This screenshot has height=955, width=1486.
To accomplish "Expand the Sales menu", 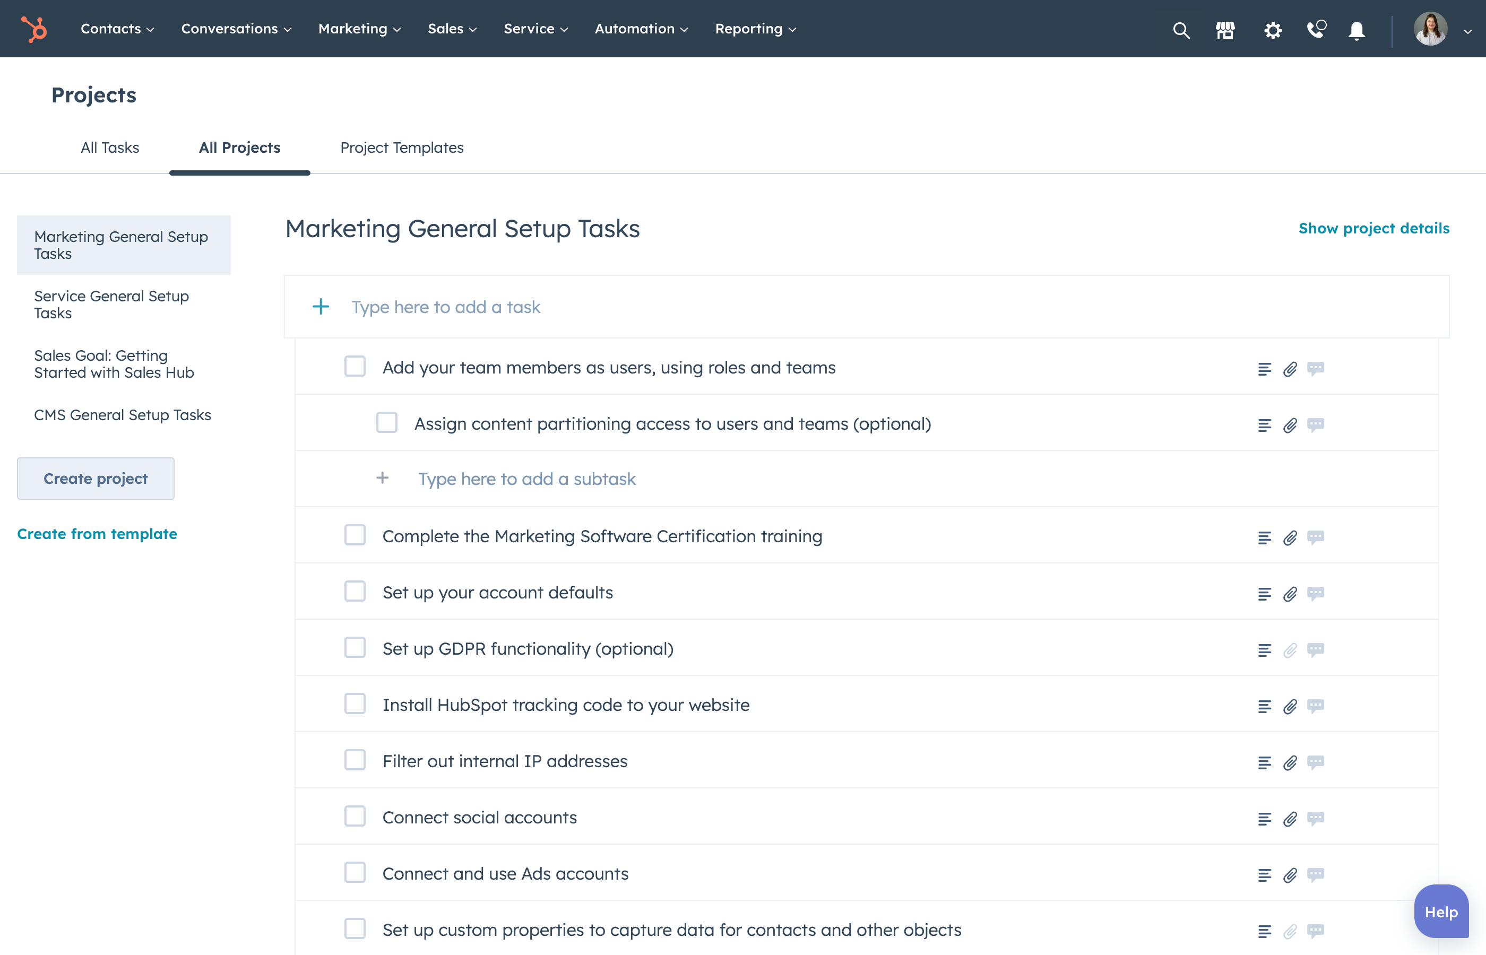I will 452,29.
